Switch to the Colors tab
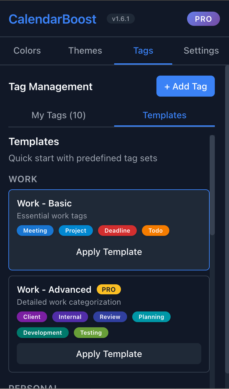 pyautogui.click(x=27, y=50)
